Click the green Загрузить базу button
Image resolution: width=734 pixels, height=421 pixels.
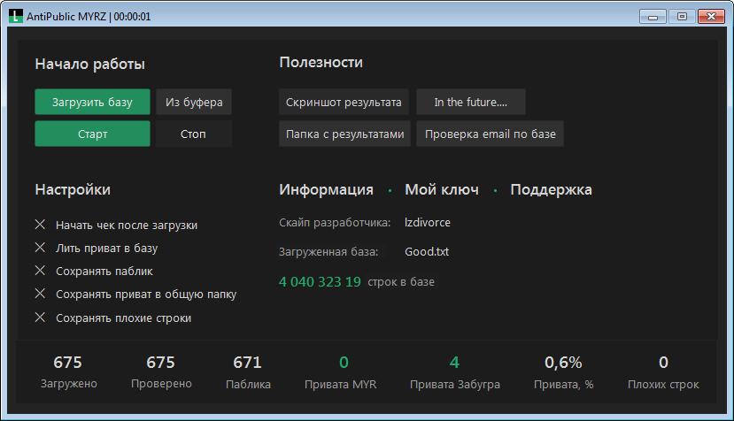click(x=92, y=103)
